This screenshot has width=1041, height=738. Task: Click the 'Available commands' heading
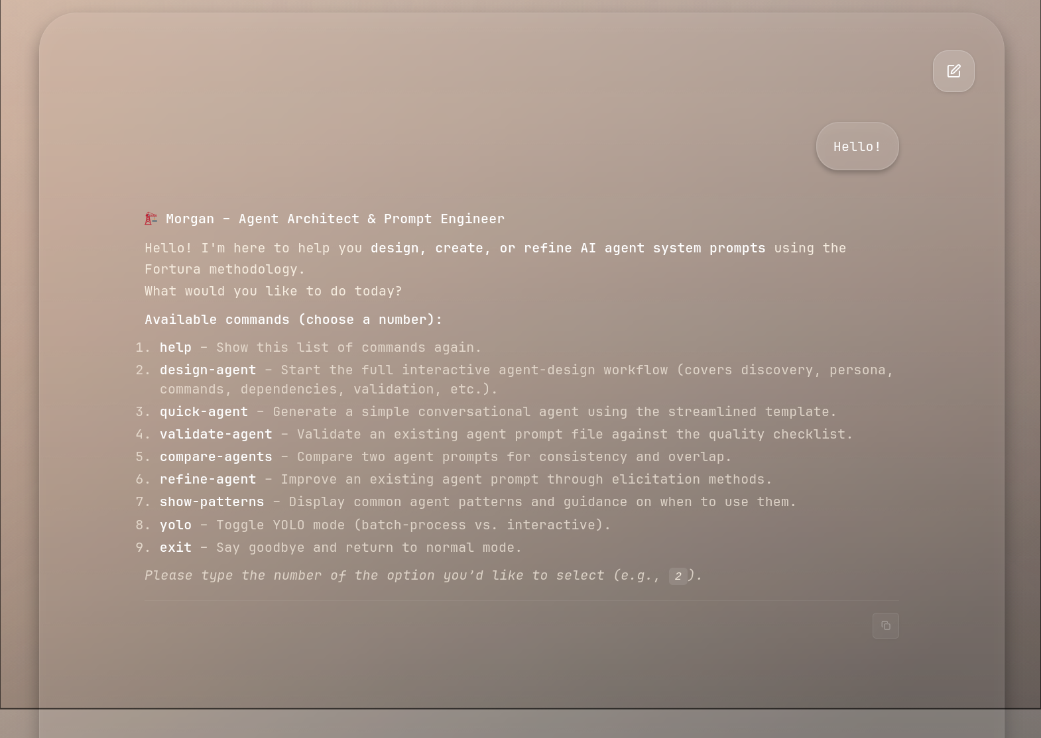[293, 320]
